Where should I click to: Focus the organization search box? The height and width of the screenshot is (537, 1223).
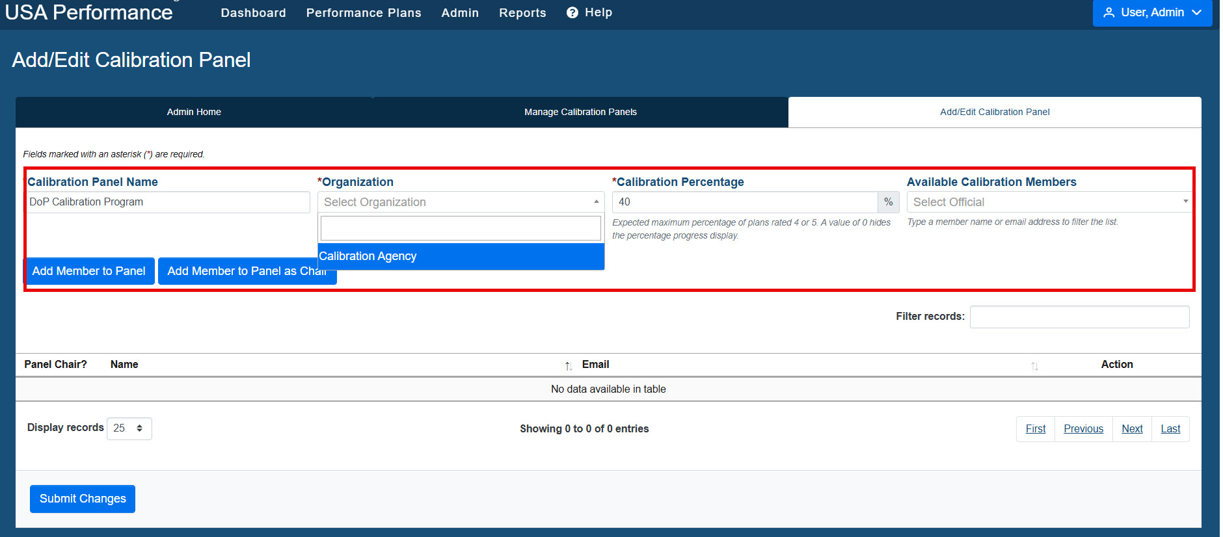(461, 228)
